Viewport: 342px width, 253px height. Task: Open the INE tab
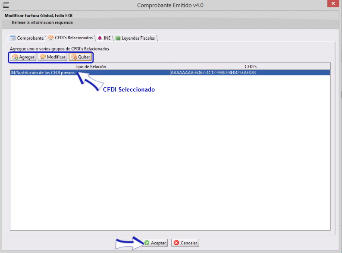click(104, 38)
